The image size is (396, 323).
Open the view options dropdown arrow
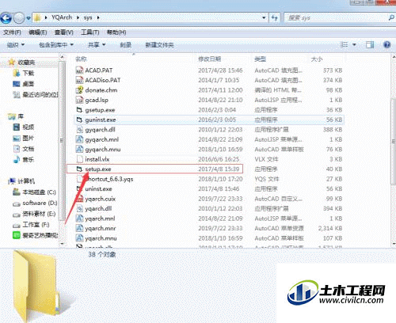[x=354, y=44]
